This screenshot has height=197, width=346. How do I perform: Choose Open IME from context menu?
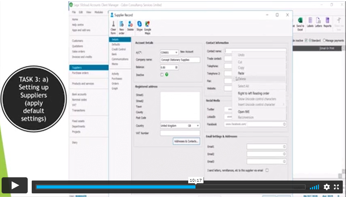point(244,112)
